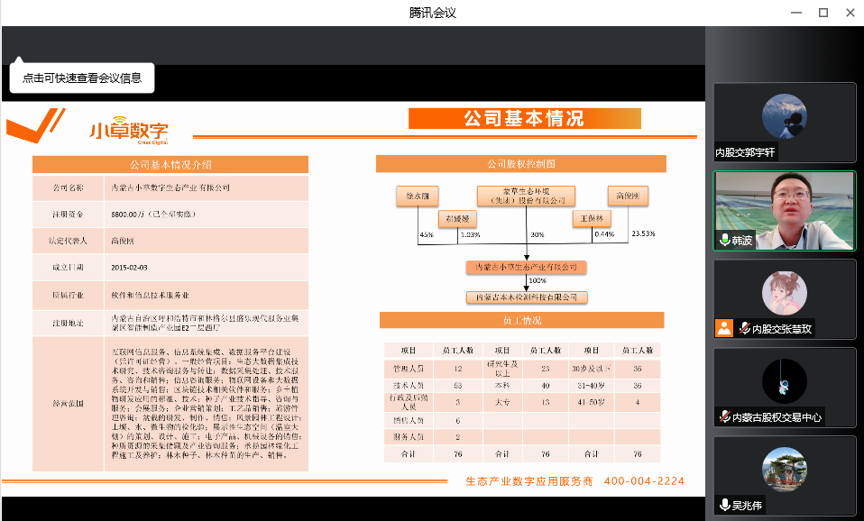Click the 公司基本情况 slide title banner
The image size is (864, 521).
(x=525, y=118)
